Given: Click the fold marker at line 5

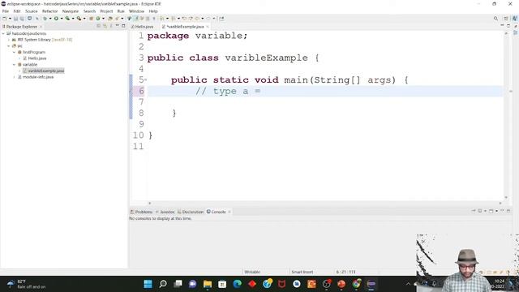Looking at the screenshot, I should tap(146, 80).
